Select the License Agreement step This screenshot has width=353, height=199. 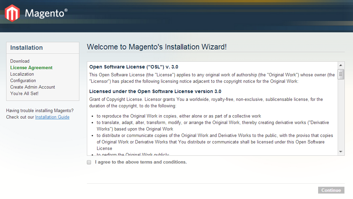31,68
